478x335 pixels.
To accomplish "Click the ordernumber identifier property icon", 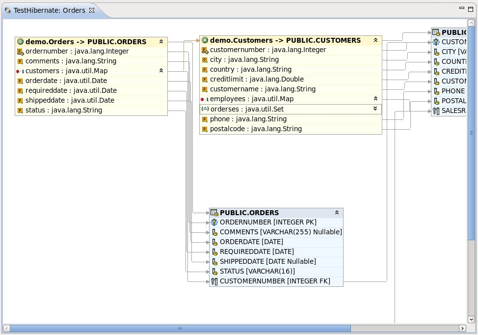I will tap(20, 52).
